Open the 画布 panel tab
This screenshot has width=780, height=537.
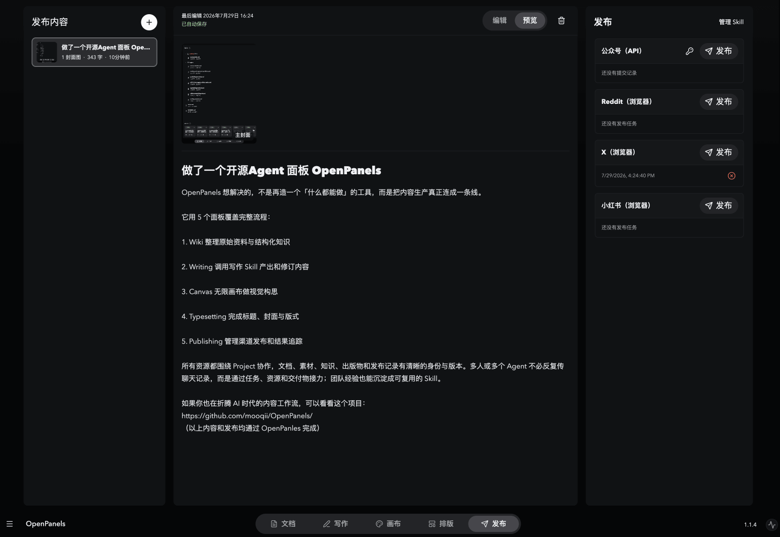tap(388, 524)
